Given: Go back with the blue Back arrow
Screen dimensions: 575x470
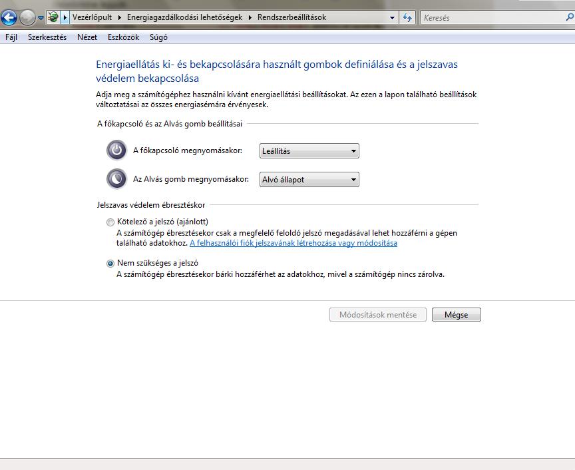Looking at the screenshot, I should [x=9, y=17].
